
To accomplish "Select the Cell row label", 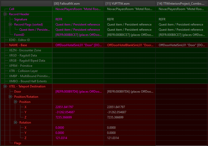I will [x=12, y=9].
